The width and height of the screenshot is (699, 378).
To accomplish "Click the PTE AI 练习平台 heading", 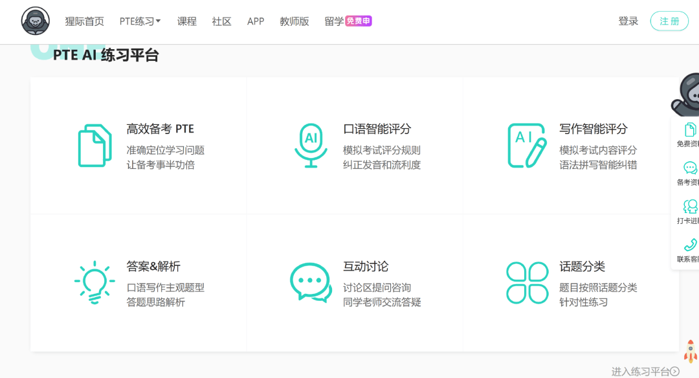I will (x=105, y=55).
